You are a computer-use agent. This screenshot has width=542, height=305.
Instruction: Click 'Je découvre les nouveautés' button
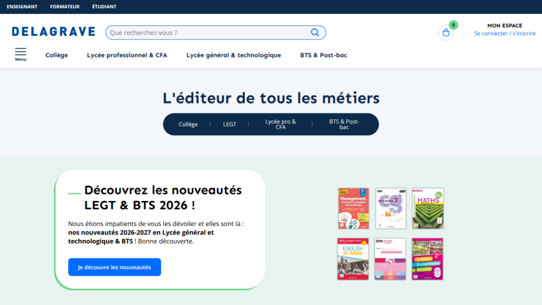coord(114,267)
